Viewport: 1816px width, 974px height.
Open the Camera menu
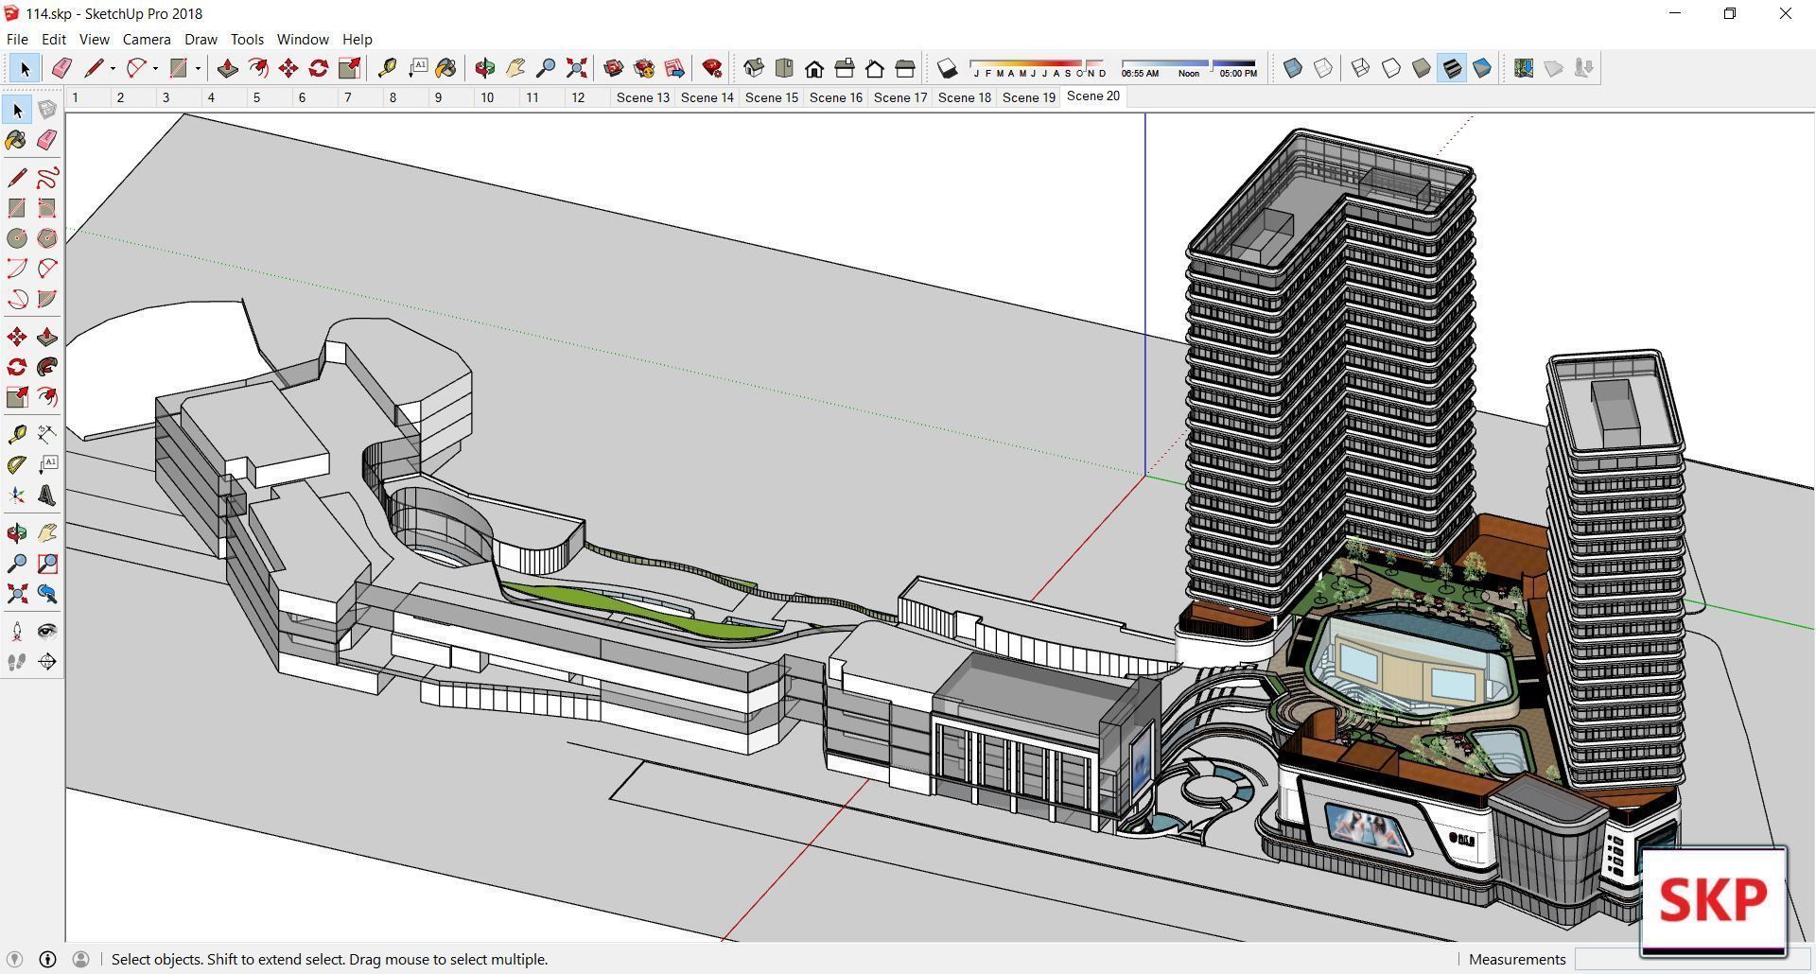pyautogui.click(x=147, y=40)
